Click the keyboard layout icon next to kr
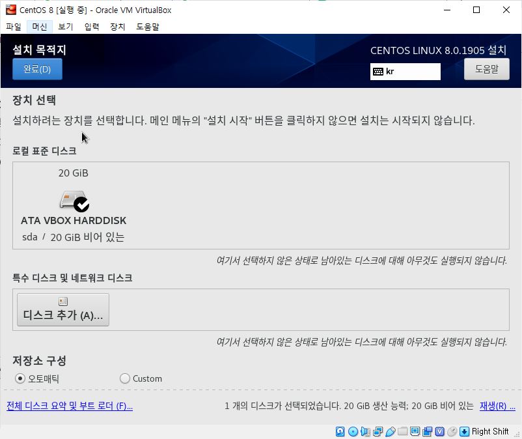Viewport: 522px width, 439px height. click(378, 72)
